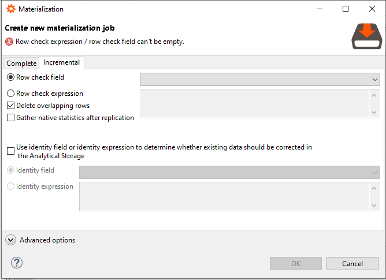
Task: Click the OK button
Action: (x=295, y=264)
